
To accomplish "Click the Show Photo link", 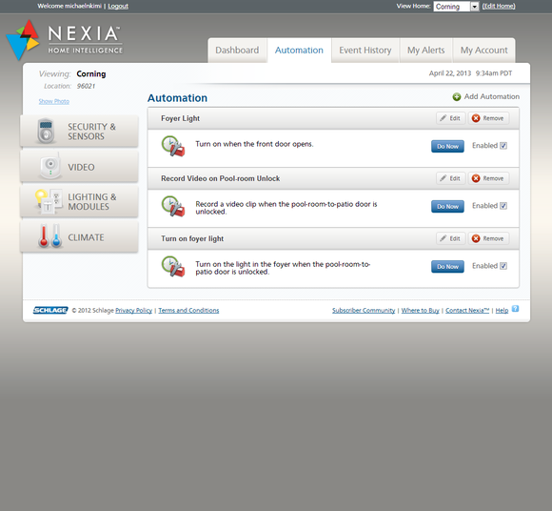I will point(54,102).
